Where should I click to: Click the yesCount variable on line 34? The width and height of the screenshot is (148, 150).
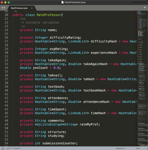(x=40, y=68)
